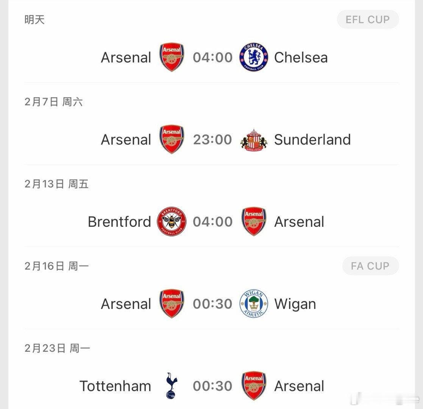Click the Tottenham cockerel crest

click(171, 386)
